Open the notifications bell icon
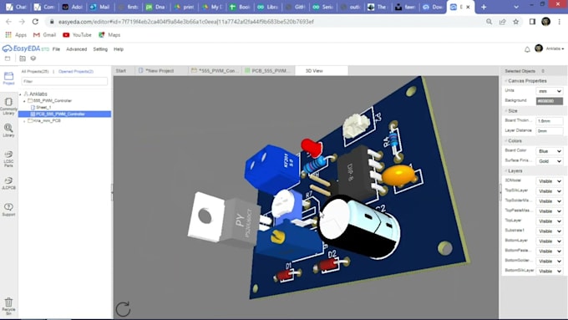This screenshot has height=320, width=568. click(x=527, y=49)
